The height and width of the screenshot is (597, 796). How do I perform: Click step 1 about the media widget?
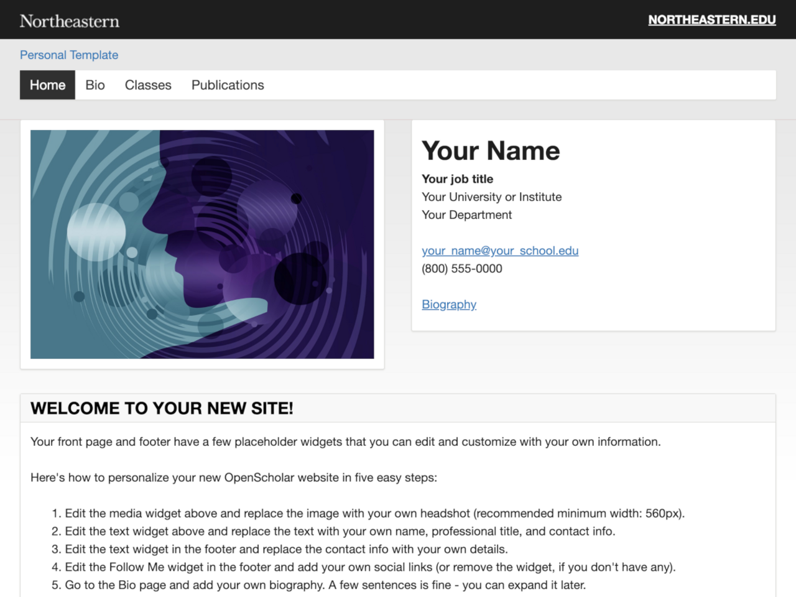pyautogui.click(x=375, y=514)
